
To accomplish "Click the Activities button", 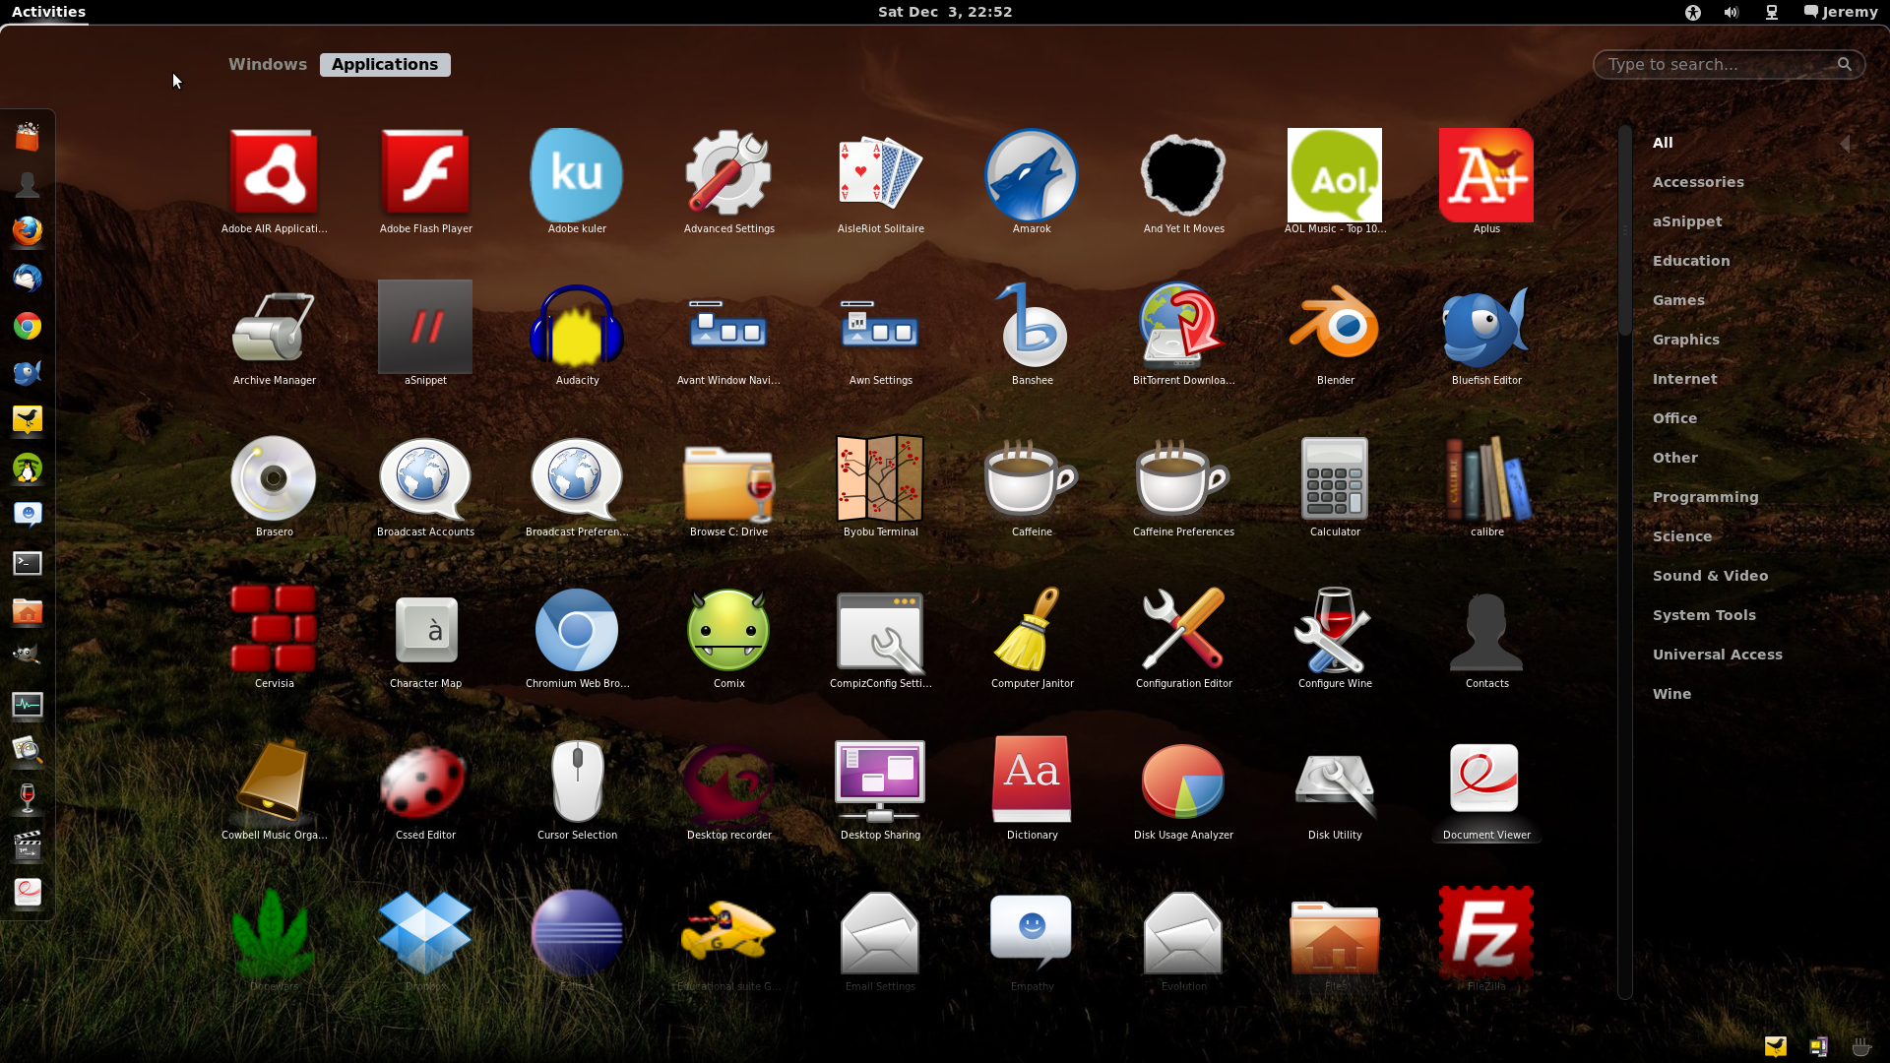I will tap(48, 12).
